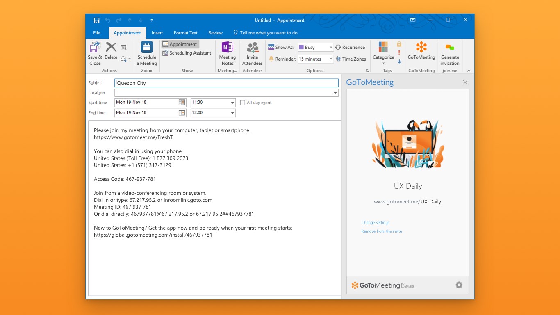Click the Next Item down arrow
560x315 pixels.
click(x=141, y=20)
